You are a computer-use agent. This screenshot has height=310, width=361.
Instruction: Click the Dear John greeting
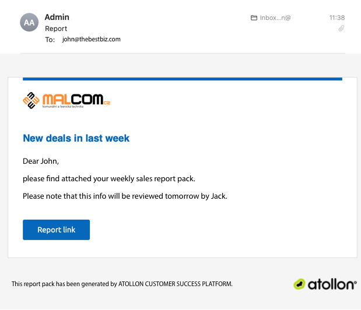[41, 161]
